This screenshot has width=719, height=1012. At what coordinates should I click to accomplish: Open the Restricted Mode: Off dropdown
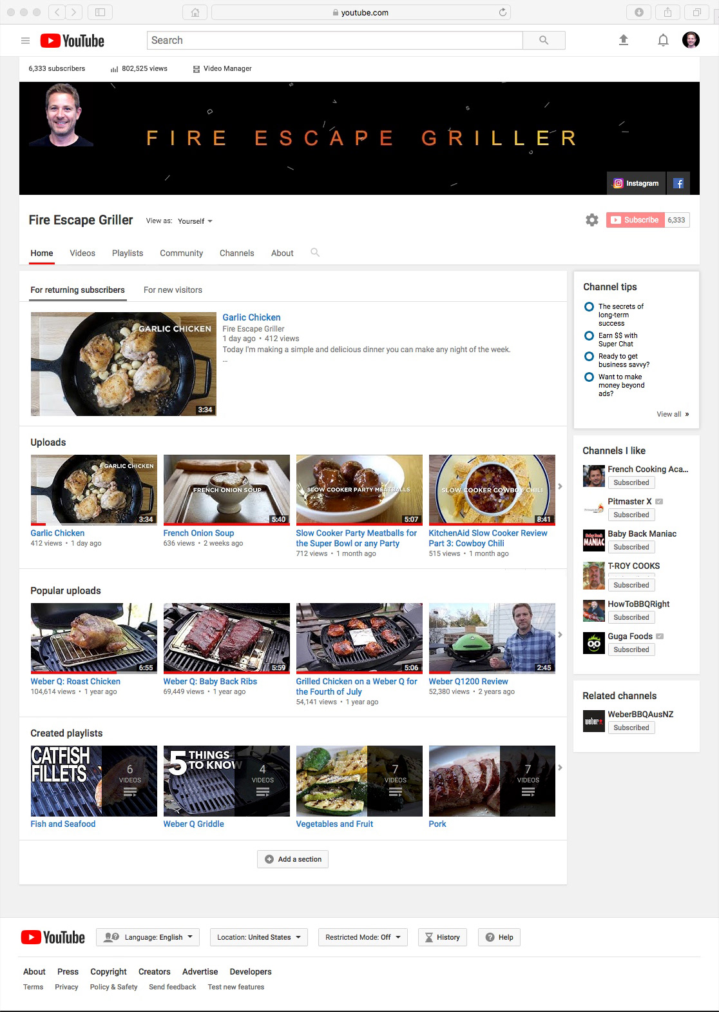point(363,937)
